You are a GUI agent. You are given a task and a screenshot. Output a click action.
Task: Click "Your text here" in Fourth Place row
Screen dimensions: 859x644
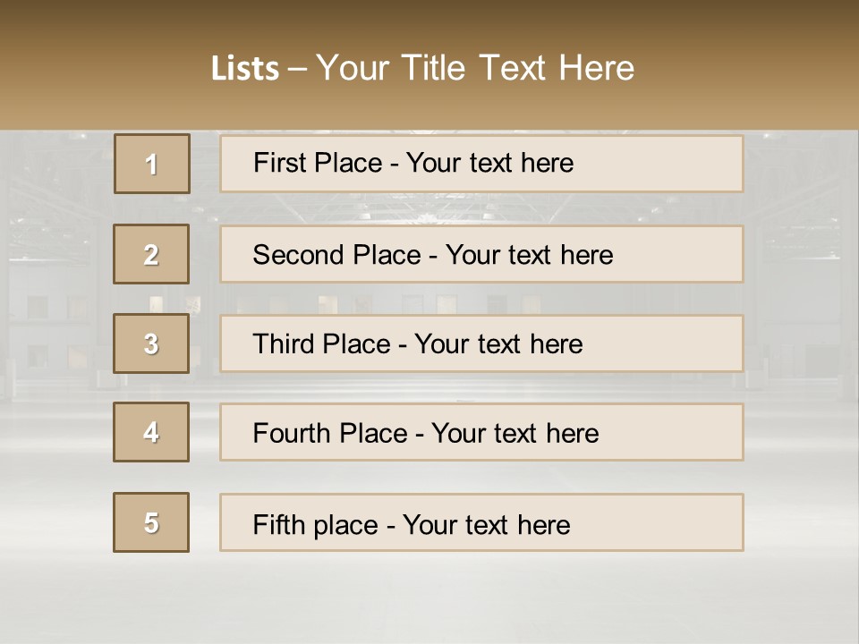click(515, 433)
